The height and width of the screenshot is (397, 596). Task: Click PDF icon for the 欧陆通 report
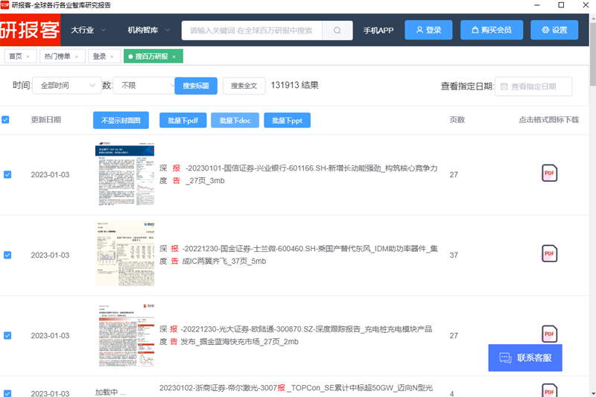(549, 333)
